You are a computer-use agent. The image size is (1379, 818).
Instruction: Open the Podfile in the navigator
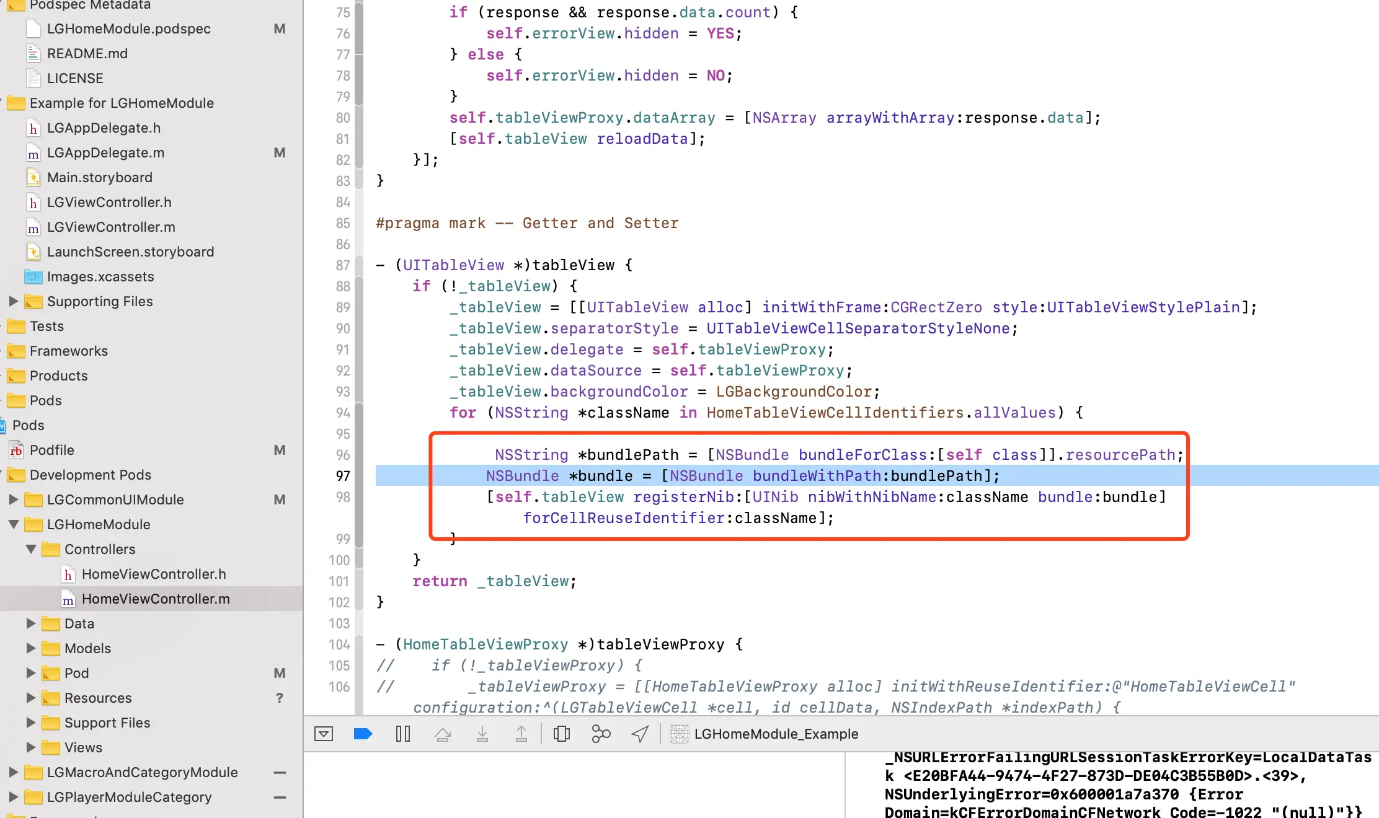(51, 450)
